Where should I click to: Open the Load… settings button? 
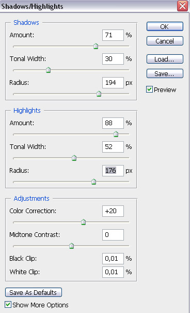pos(165,59)
